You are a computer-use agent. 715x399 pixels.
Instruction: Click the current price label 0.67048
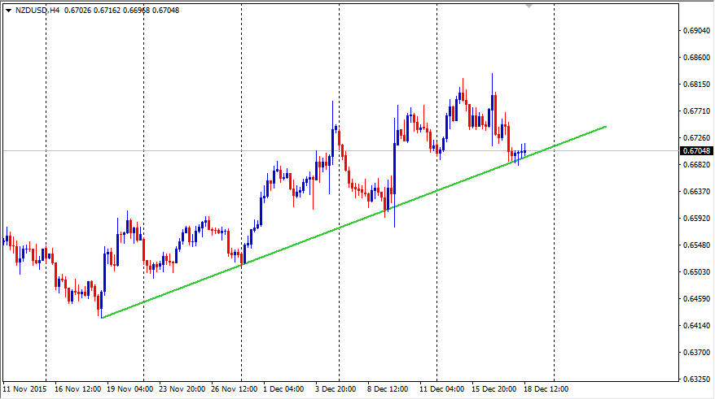click(697, 150)
